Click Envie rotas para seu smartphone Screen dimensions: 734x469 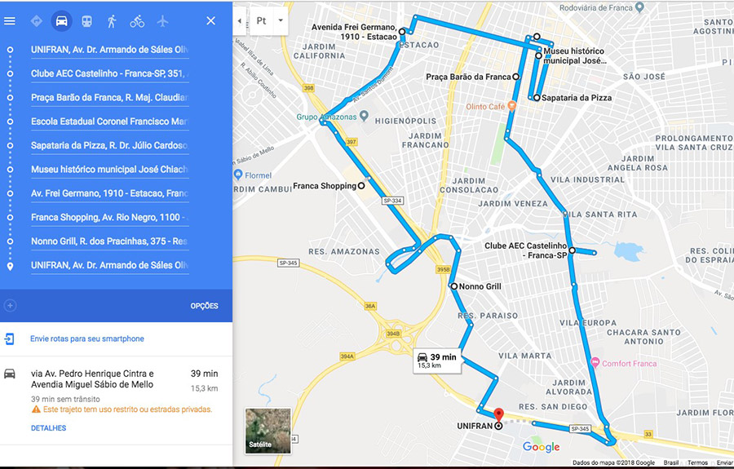87,338
